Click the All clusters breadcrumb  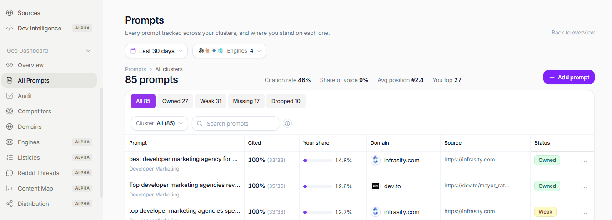click(169, 69)
